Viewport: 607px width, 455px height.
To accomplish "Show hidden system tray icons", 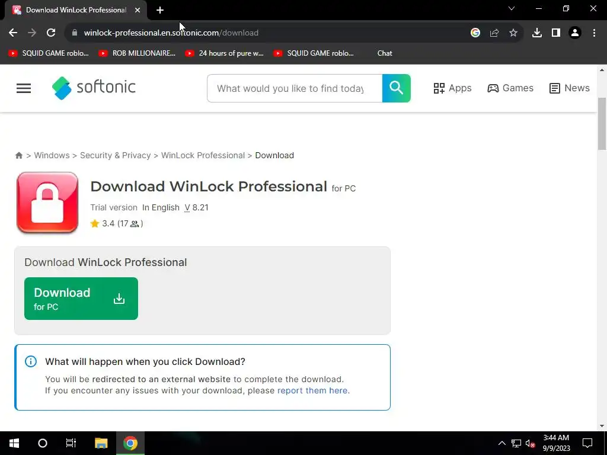I will click(501, 443).
